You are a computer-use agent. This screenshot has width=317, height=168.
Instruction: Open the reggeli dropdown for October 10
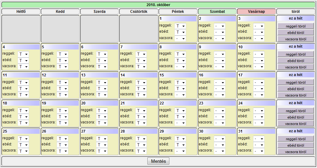point(259,54)
